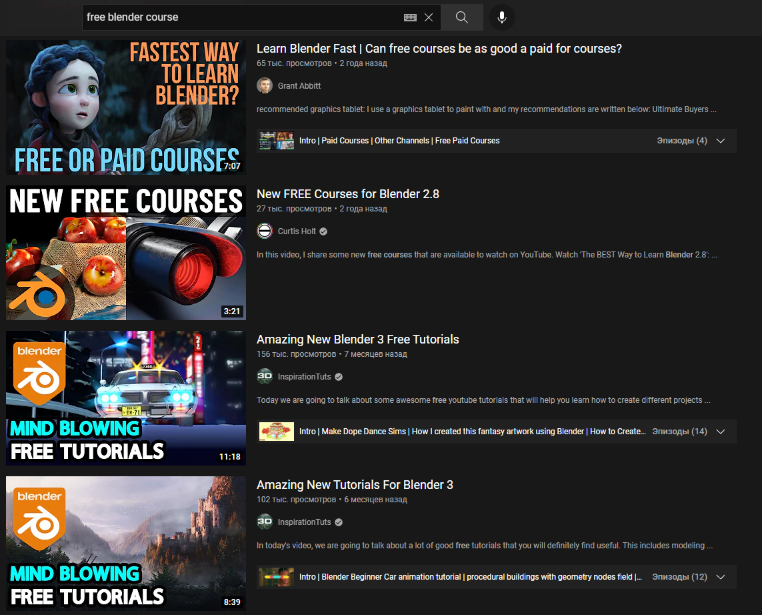Open InspirationTuts channel name for 102 тыс. video

[x=304, y=522]
